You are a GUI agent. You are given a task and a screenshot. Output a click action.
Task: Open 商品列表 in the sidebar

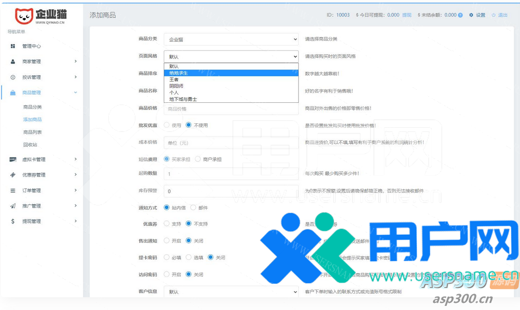[x=32, y=132]
